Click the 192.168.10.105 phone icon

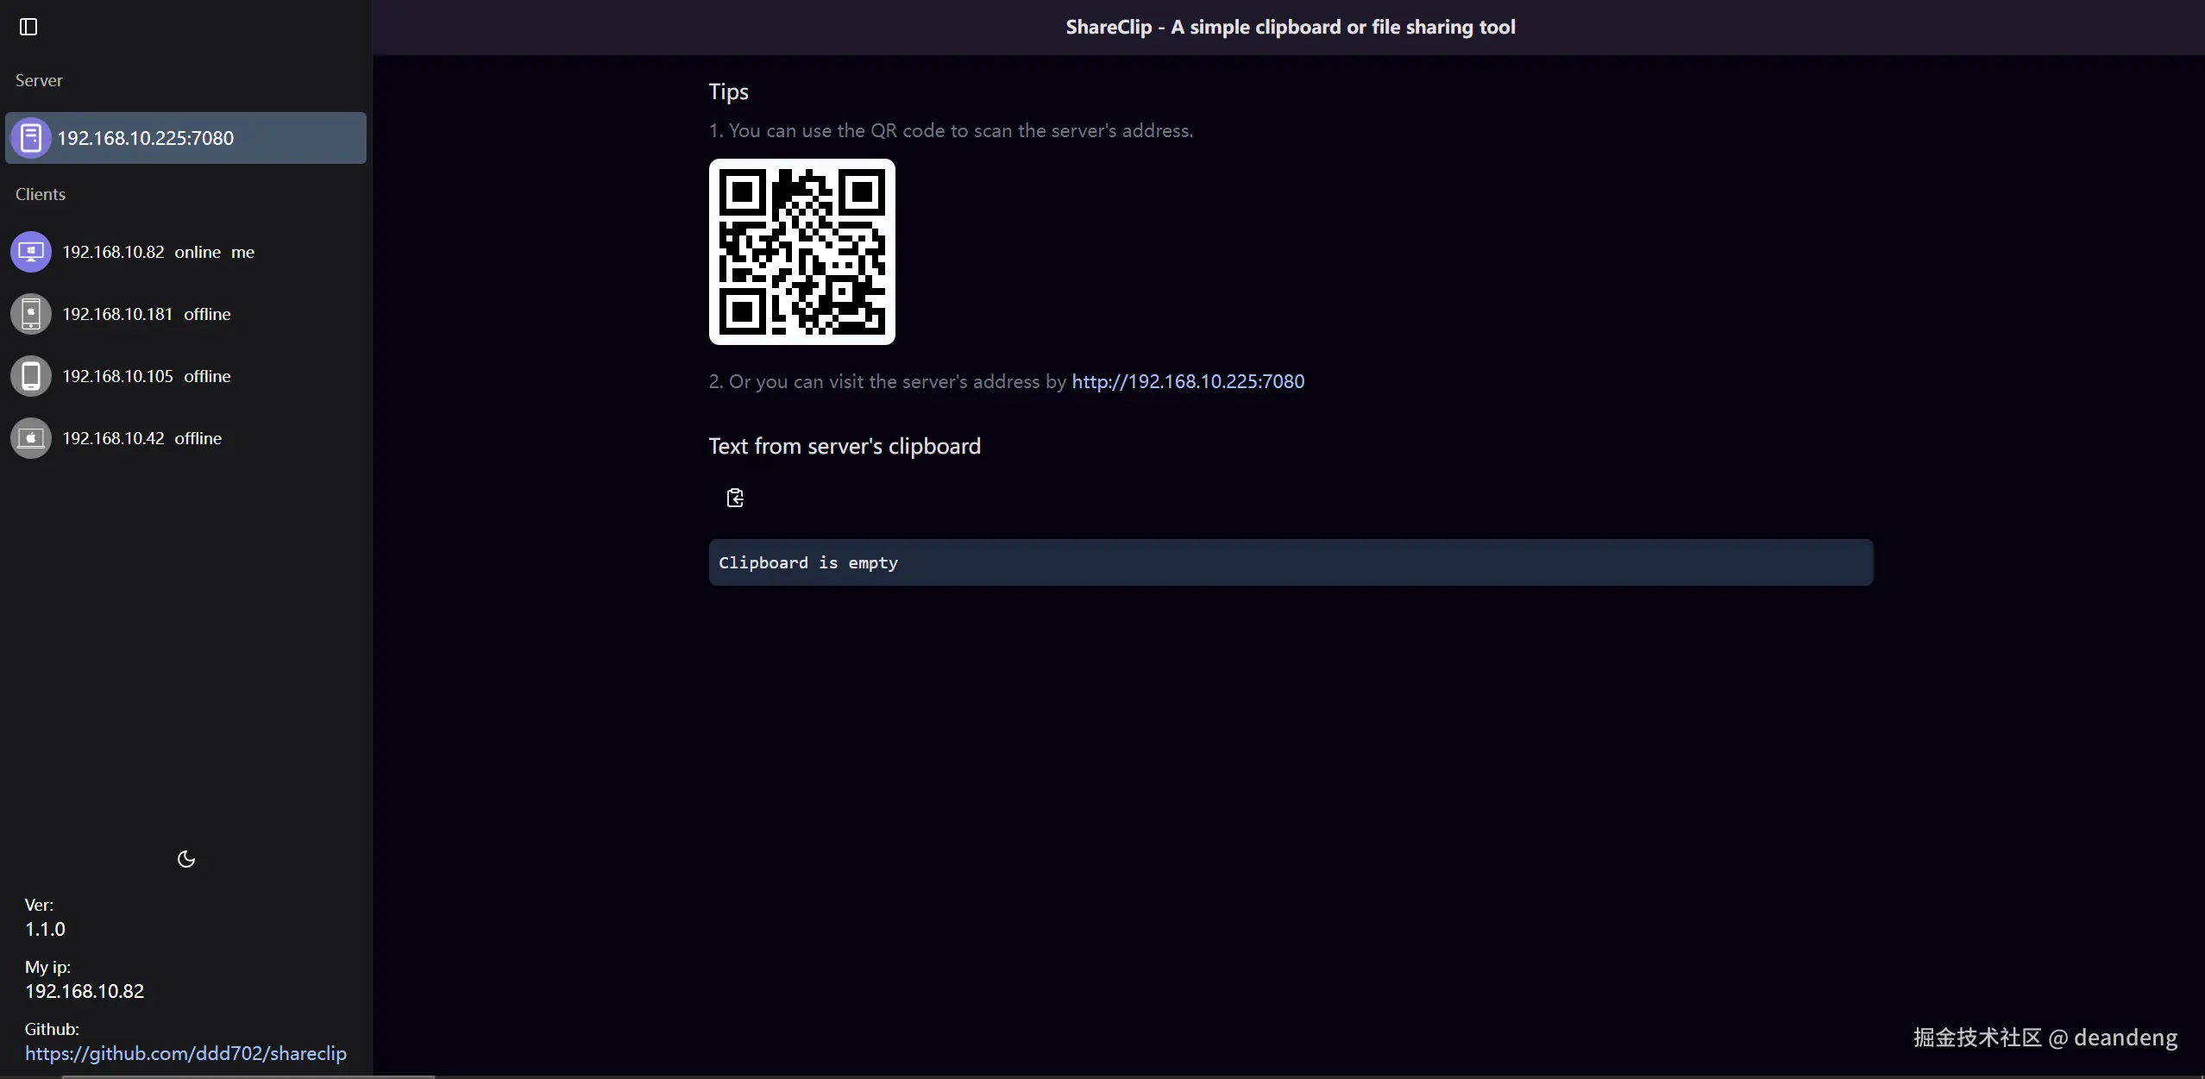coord(31,376)
